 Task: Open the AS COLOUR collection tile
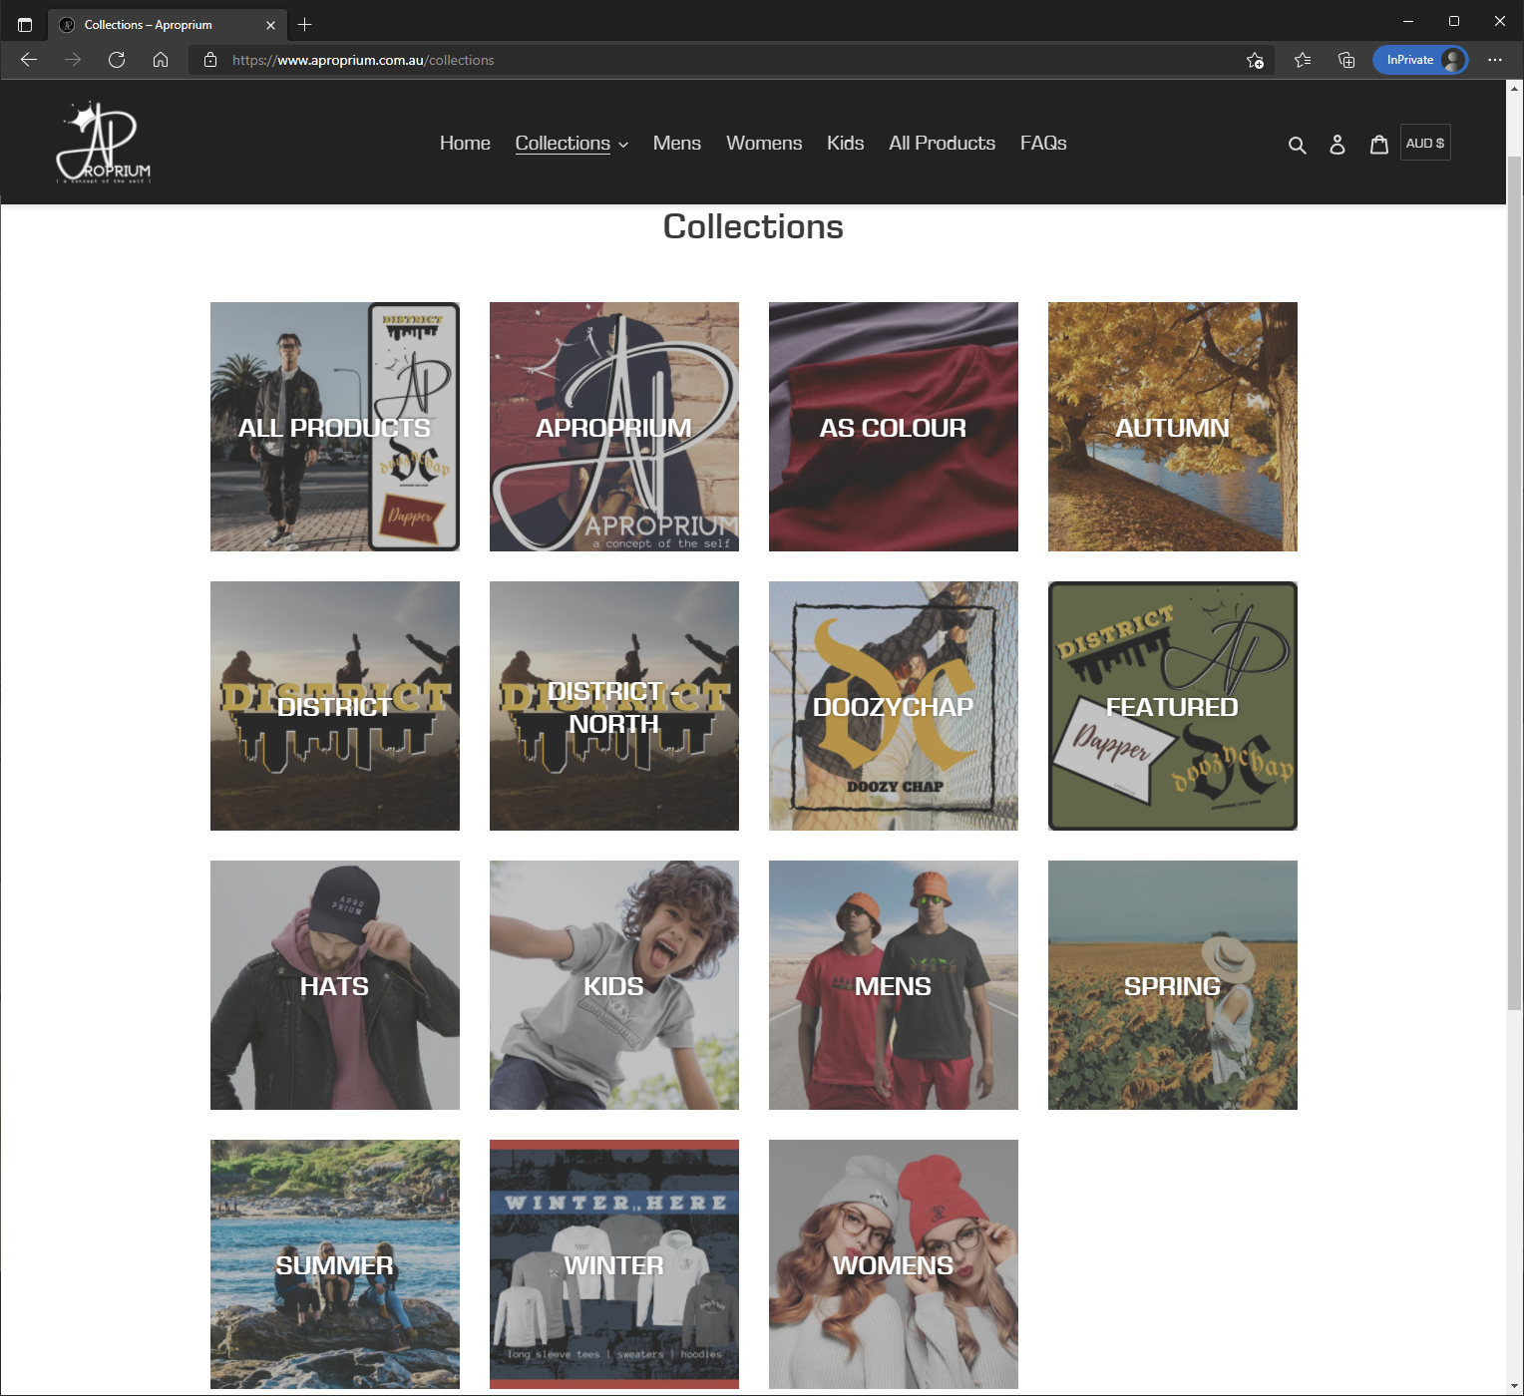pos(894,427)
